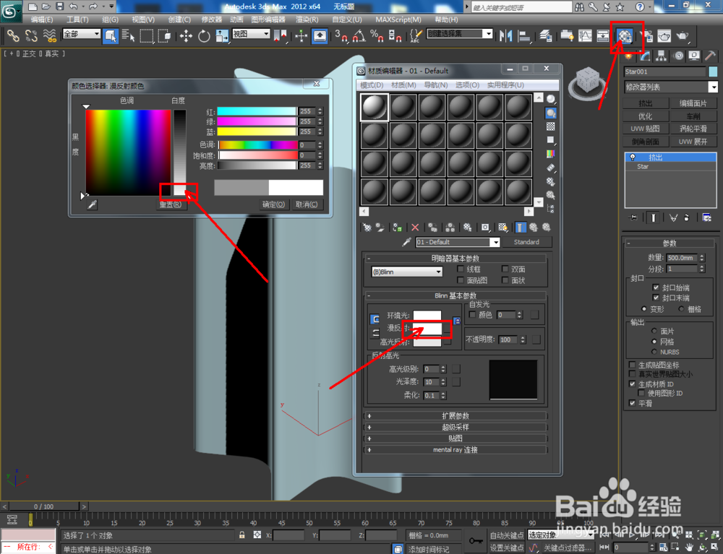Pick material from object eyedropper

click(406, 242)
